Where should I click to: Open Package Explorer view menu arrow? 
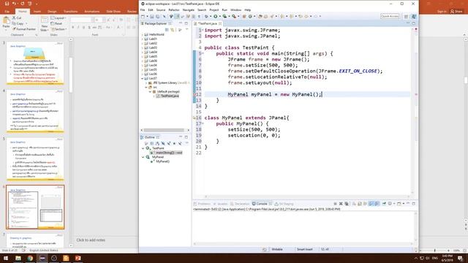[187, 29]
